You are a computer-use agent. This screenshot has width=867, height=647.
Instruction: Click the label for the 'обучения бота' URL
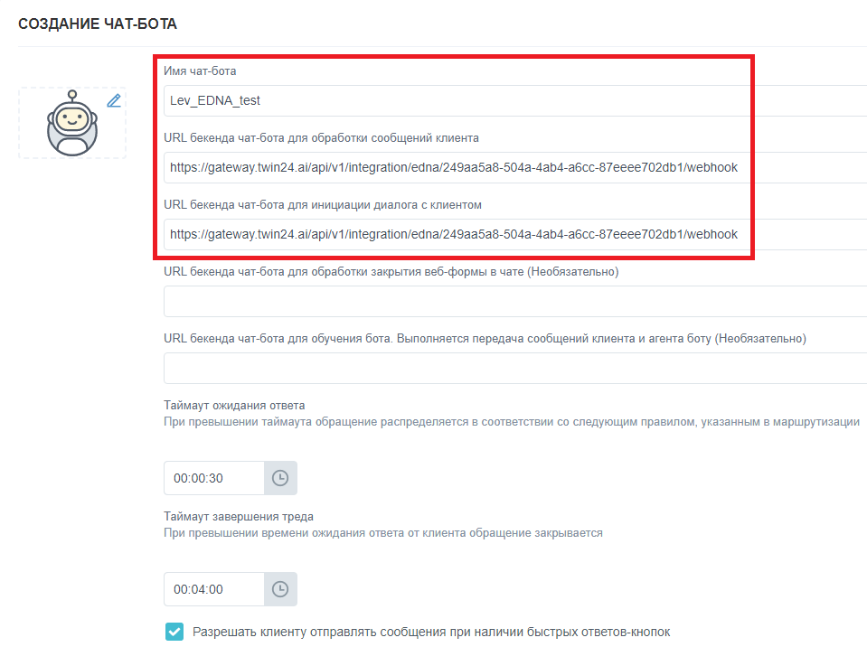click(485, 338)
